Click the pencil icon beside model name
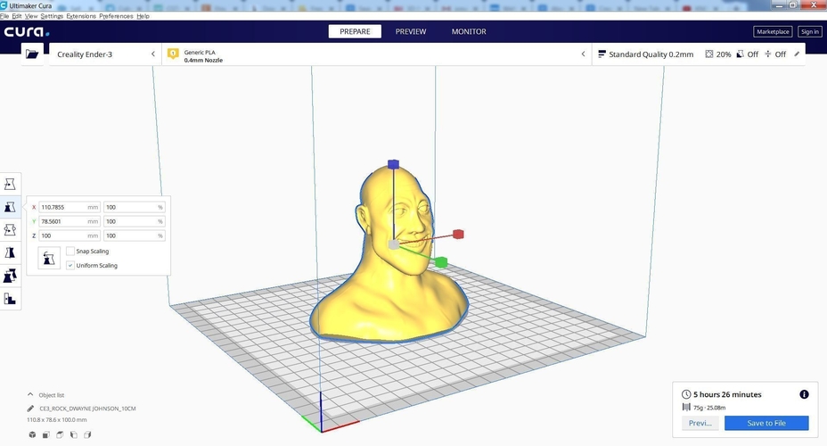This screenshot has width=827, height=446. 30,409
